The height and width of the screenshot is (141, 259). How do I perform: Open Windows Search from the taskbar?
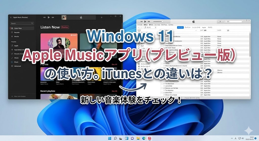[x=115, y=138]
